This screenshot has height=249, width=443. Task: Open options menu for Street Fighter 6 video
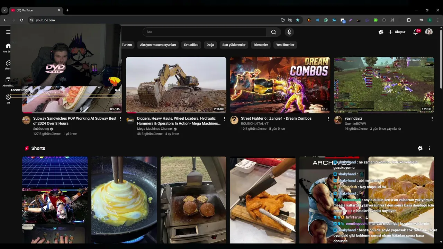coord(328,119)
